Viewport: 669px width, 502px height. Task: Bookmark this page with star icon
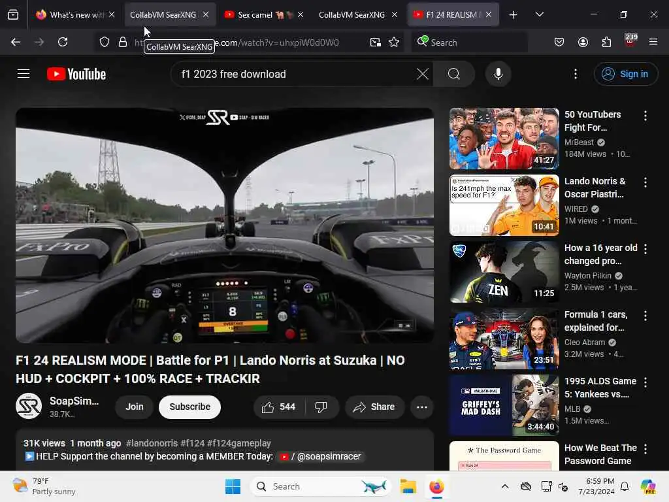coord(394,42)
